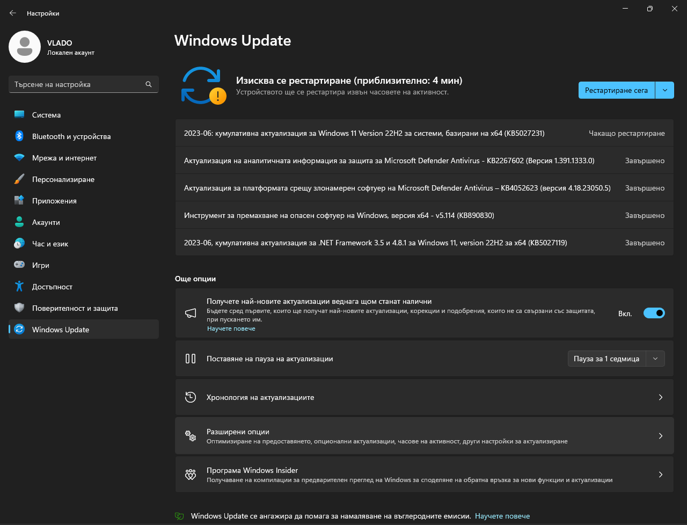Click the gears icon for Разширени опции
Viewport: 687px width, 525px height.
[x=191, y=436]
